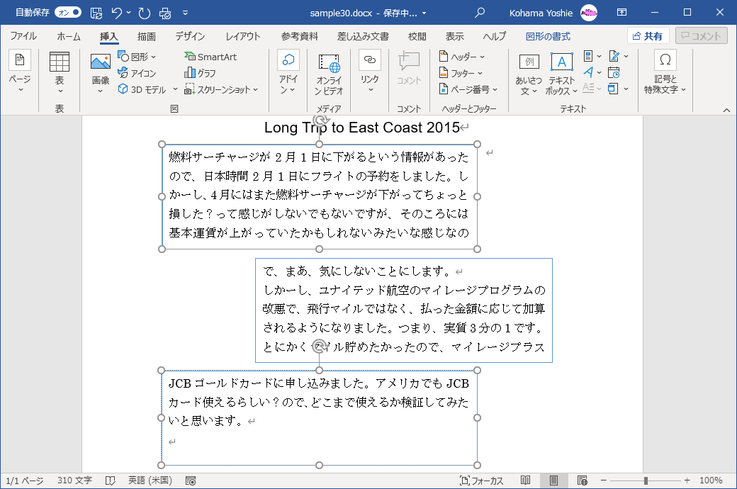Switch to the レイアウト tab
Screen dimensions: 737x489
[242, 36]
